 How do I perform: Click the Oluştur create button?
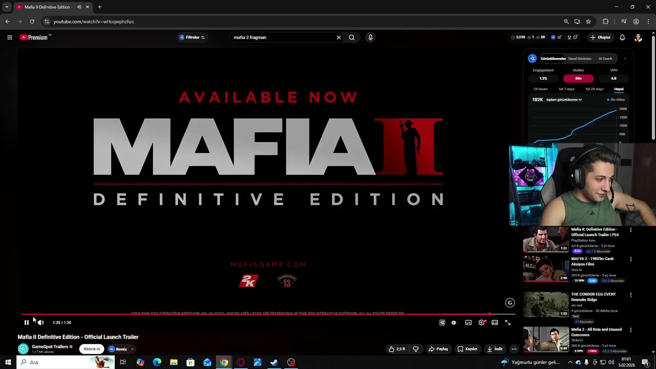coord(600,37)
